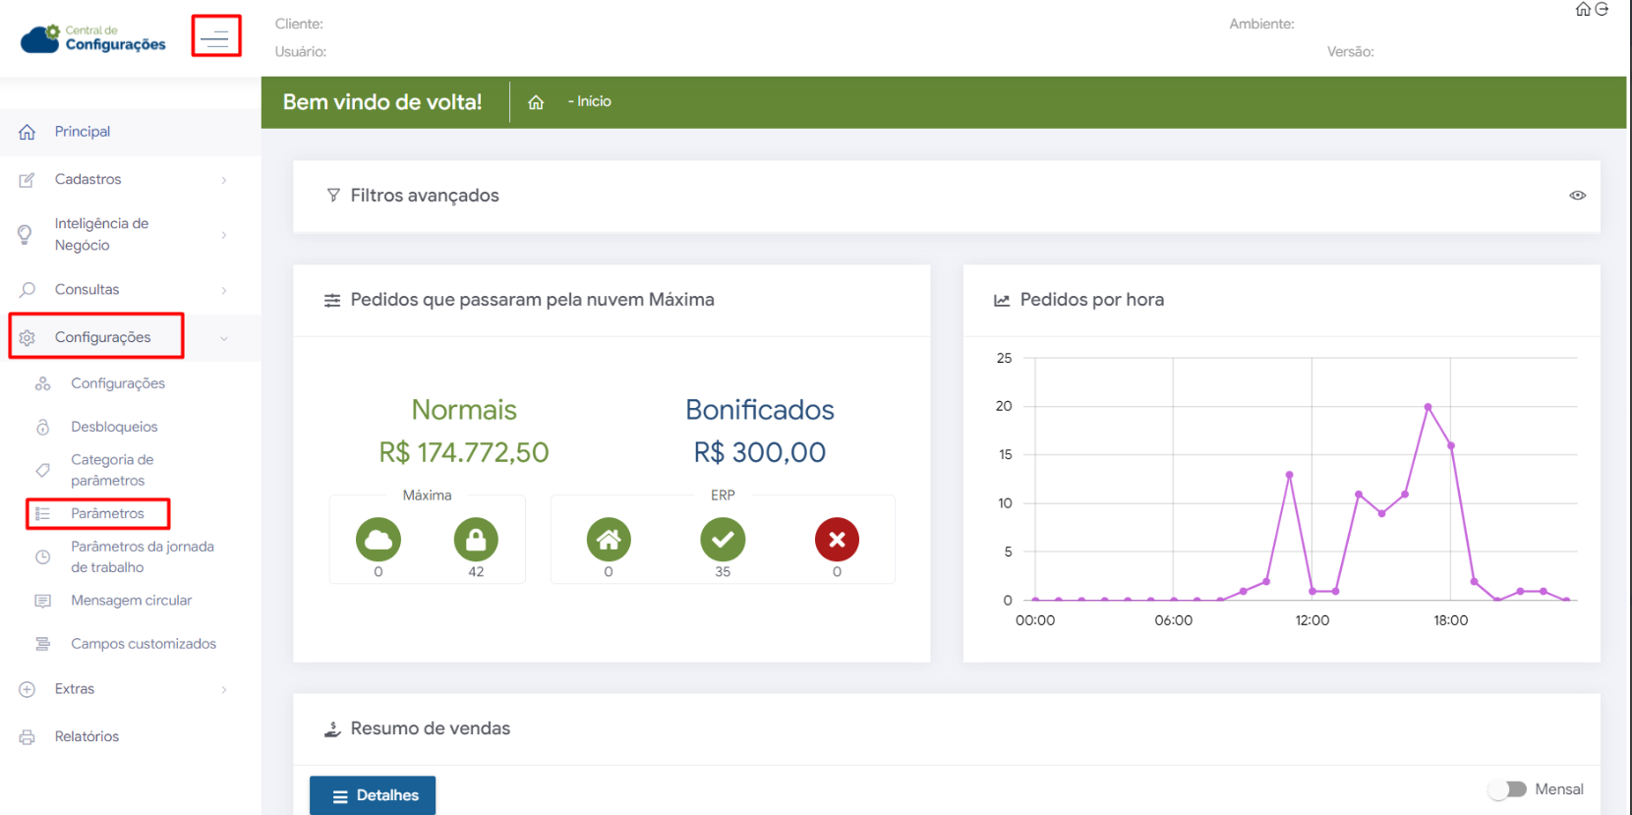The height and width of the screenshot is (815, 1632).
Task: Click the green house icon under ERP
Action: coord(609,540)
